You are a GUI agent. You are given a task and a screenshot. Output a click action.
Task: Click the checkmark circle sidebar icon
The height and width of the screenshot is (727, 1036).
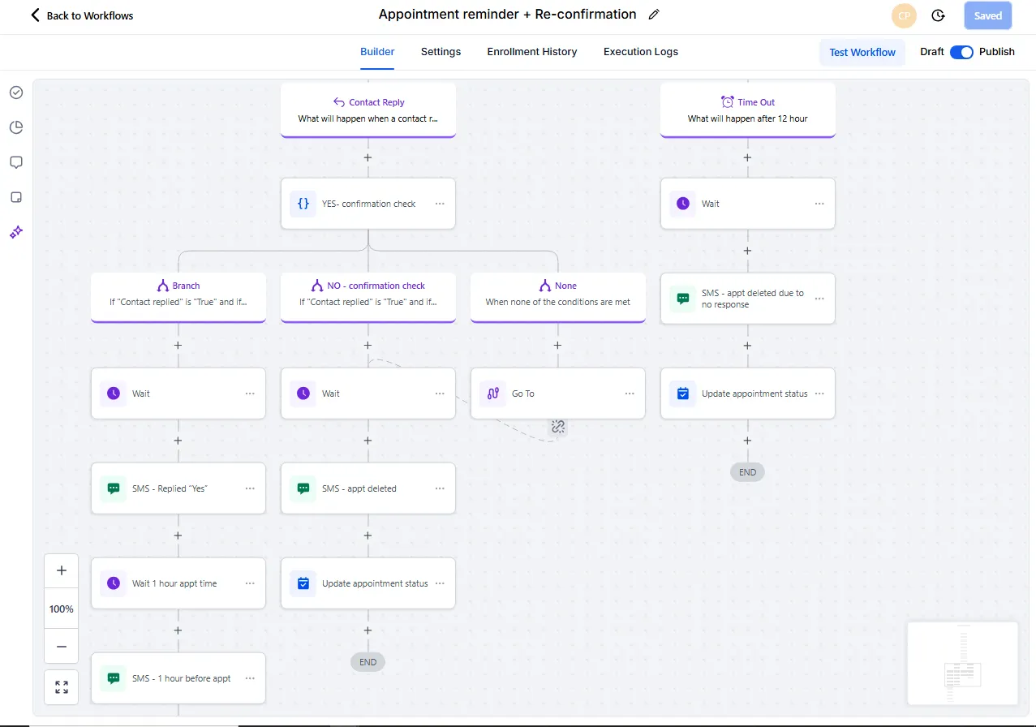[16, 92]
